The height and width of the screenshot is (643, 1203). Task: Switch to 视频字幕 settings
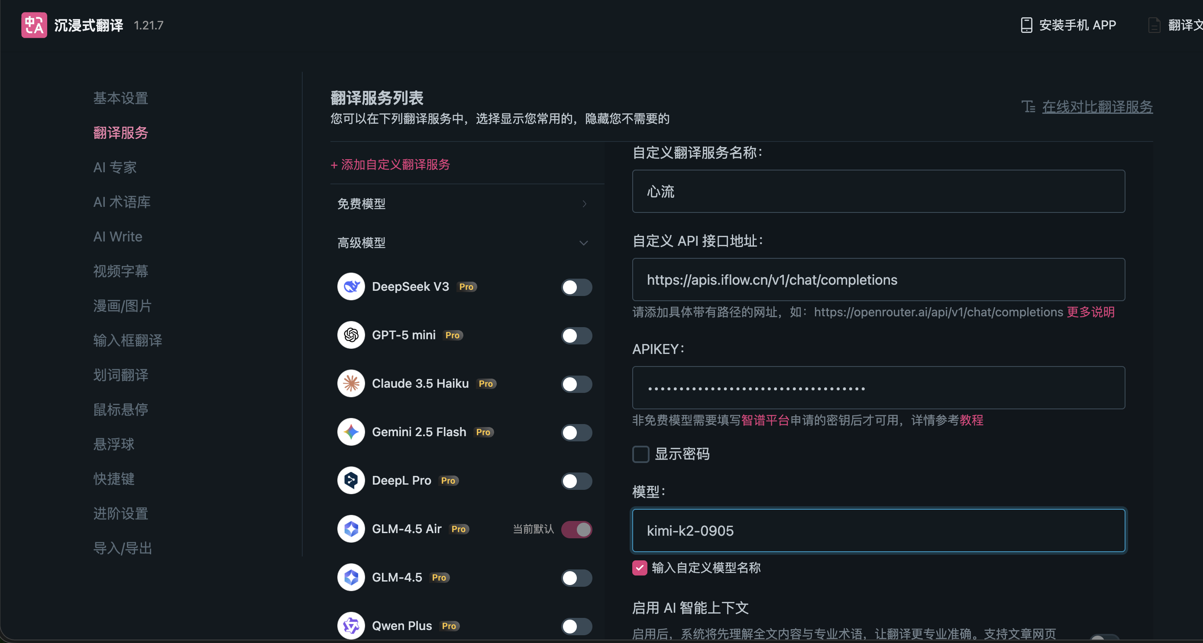pos(120,271)
